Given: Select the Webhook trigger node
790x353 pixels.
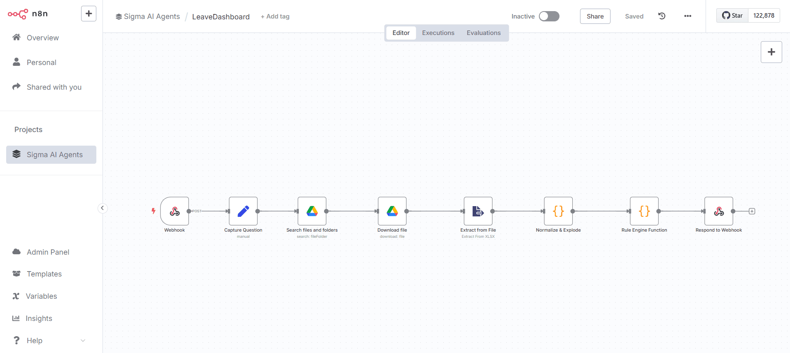Looking at the screenshot, I should click(x=175, y=211).
